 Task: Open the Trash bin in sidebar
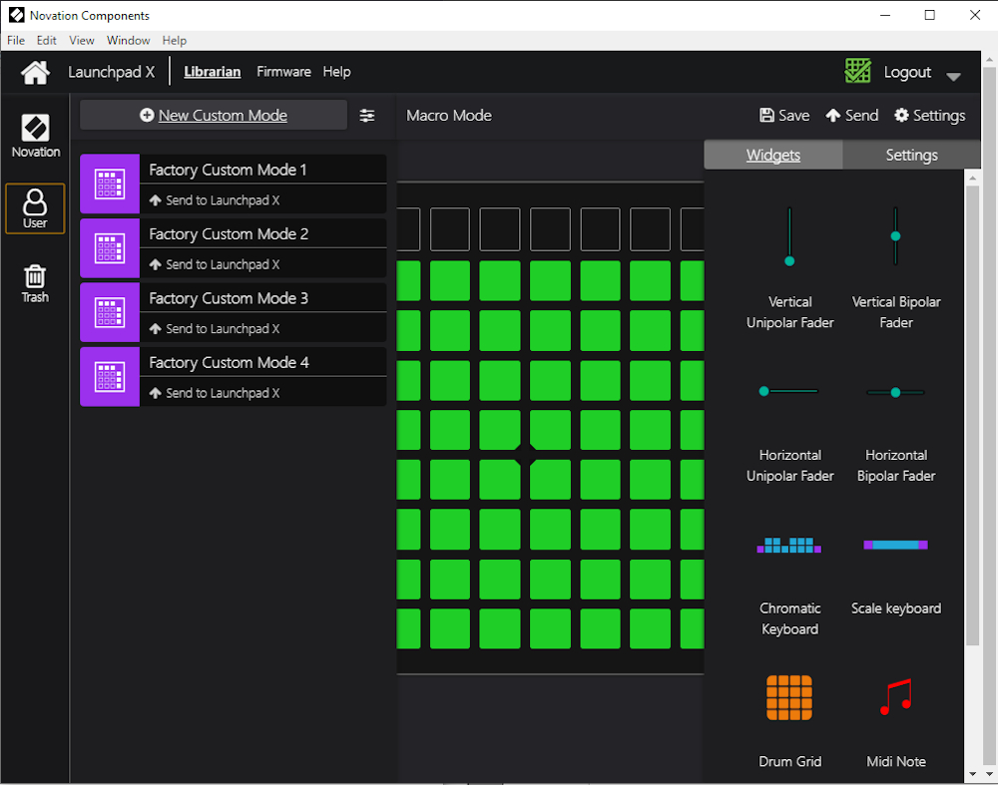pos(35,282)
